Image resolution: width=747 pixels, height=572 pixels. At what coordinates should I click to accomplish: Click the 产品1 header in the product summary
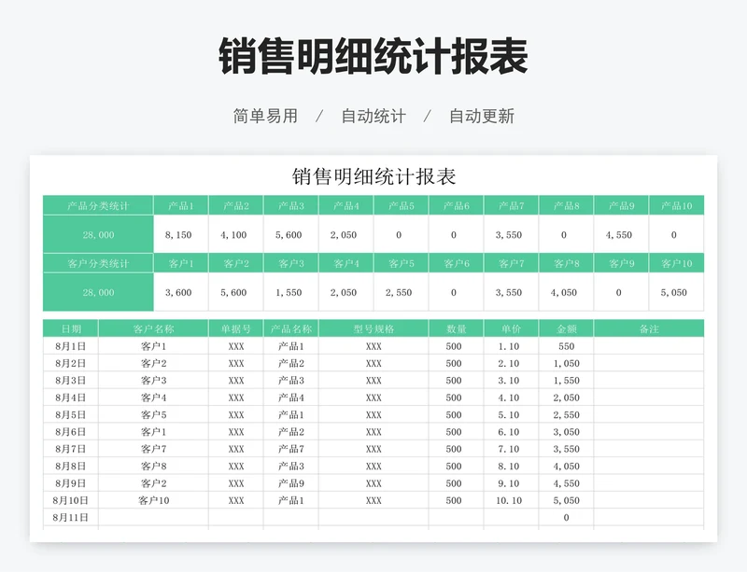coord(181,205)
